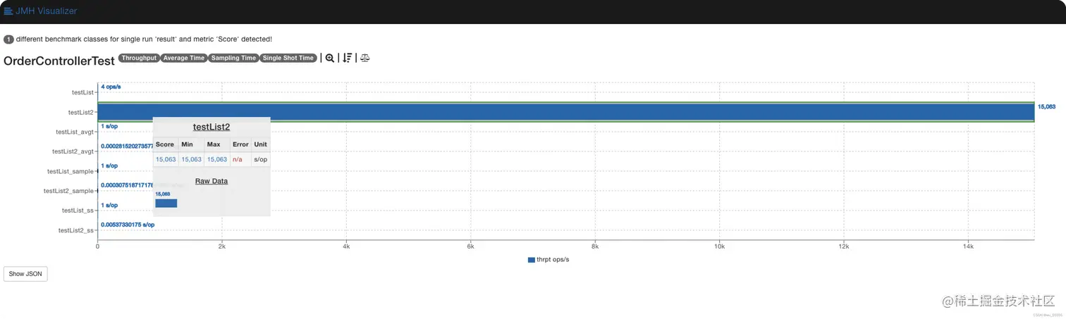1066x319 pixels.
Task: Click the OrderControllerTest heading
Action: pyautogui.click(x=59, y=61)
